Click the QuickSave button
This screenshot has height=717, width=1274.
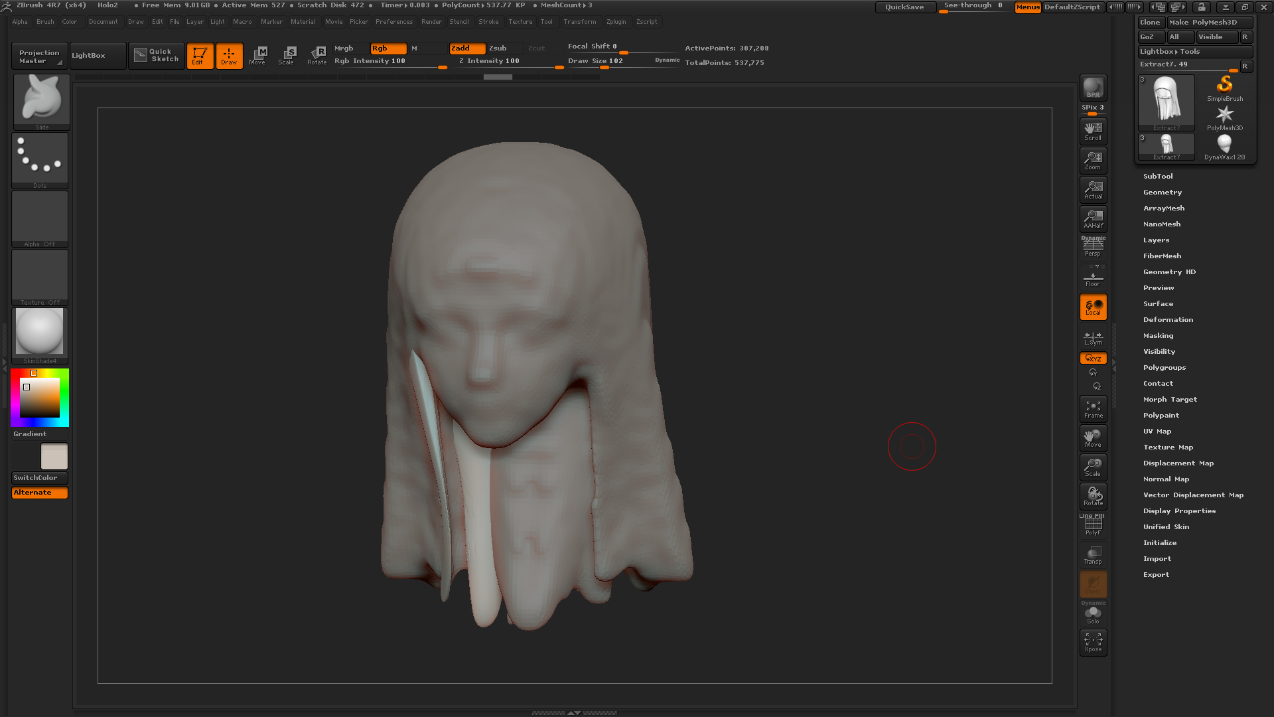tap(904, 7)
